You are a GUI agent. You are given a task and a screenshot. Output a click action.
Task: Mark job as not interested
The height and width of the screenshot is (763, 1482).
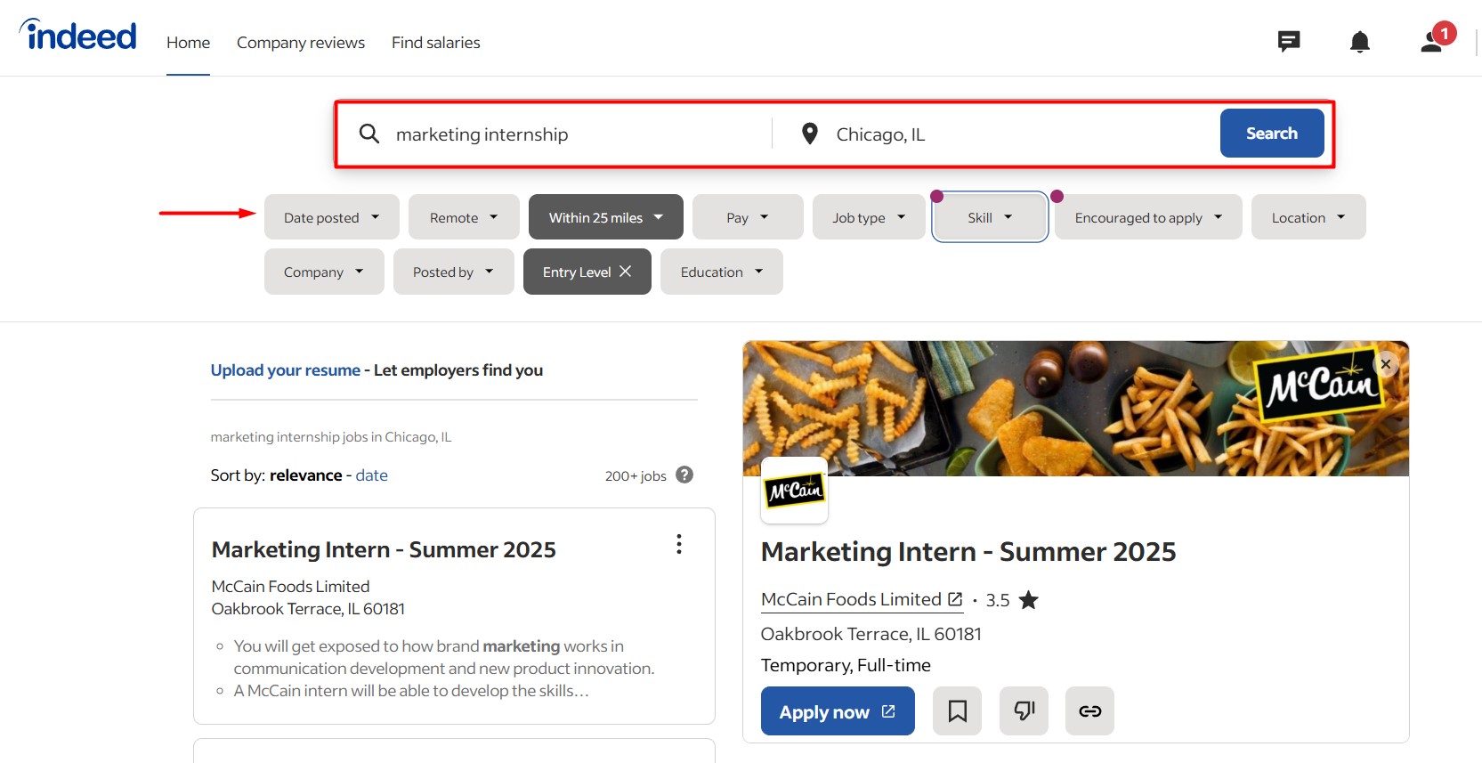tap(1024, 710)
